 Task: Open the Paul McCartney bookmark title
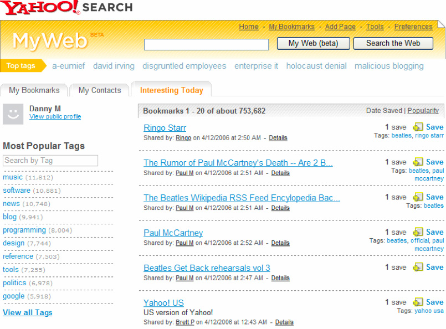point(173,233)
